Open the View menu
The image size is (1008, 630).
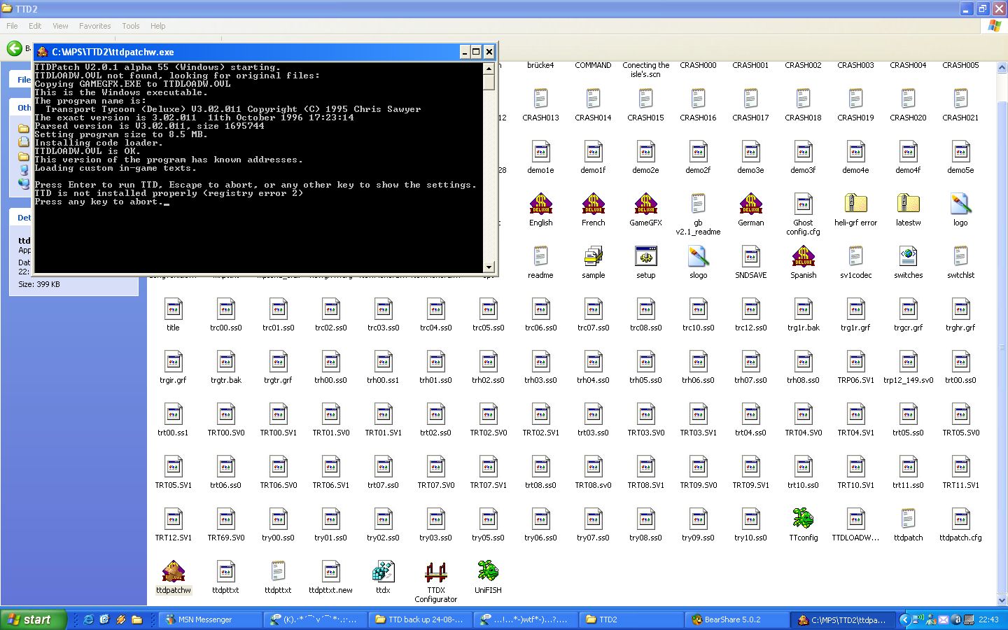tap(60, 26)
